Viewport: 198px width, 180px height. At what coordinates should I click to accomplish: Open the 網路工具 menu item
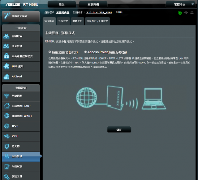point(21,176)
